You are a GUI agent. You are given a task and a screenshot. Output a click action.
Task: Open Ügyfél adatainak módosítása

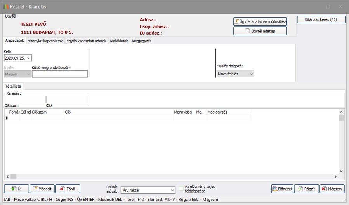click(x=260, y=21)
